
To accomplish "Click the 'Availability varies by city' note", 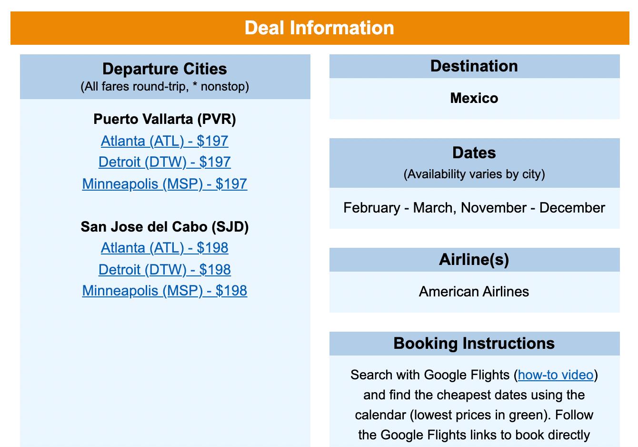I will (x=474, y=174).
